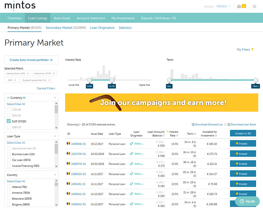Collapse the Currency filter section
This screenshot has width=263, height=208.
tap(55, 97)
